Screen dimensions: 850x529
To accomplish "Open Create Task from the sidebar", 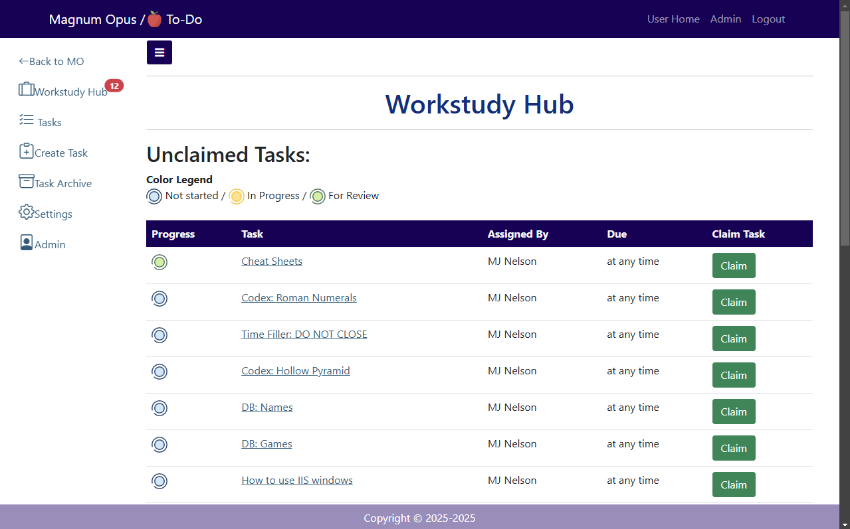I will pyautogui.click(x=61, y=153).
